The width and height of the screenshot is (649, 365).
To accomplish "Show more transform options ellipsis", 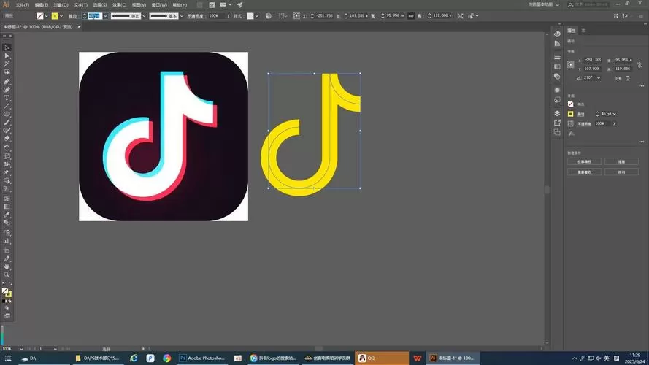I will [x=641, y=86].
